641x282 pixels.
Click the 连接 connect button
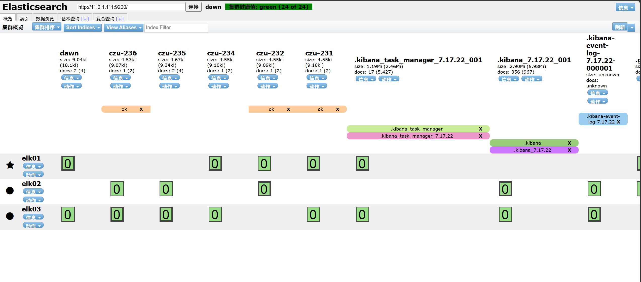tap(193, 7)
